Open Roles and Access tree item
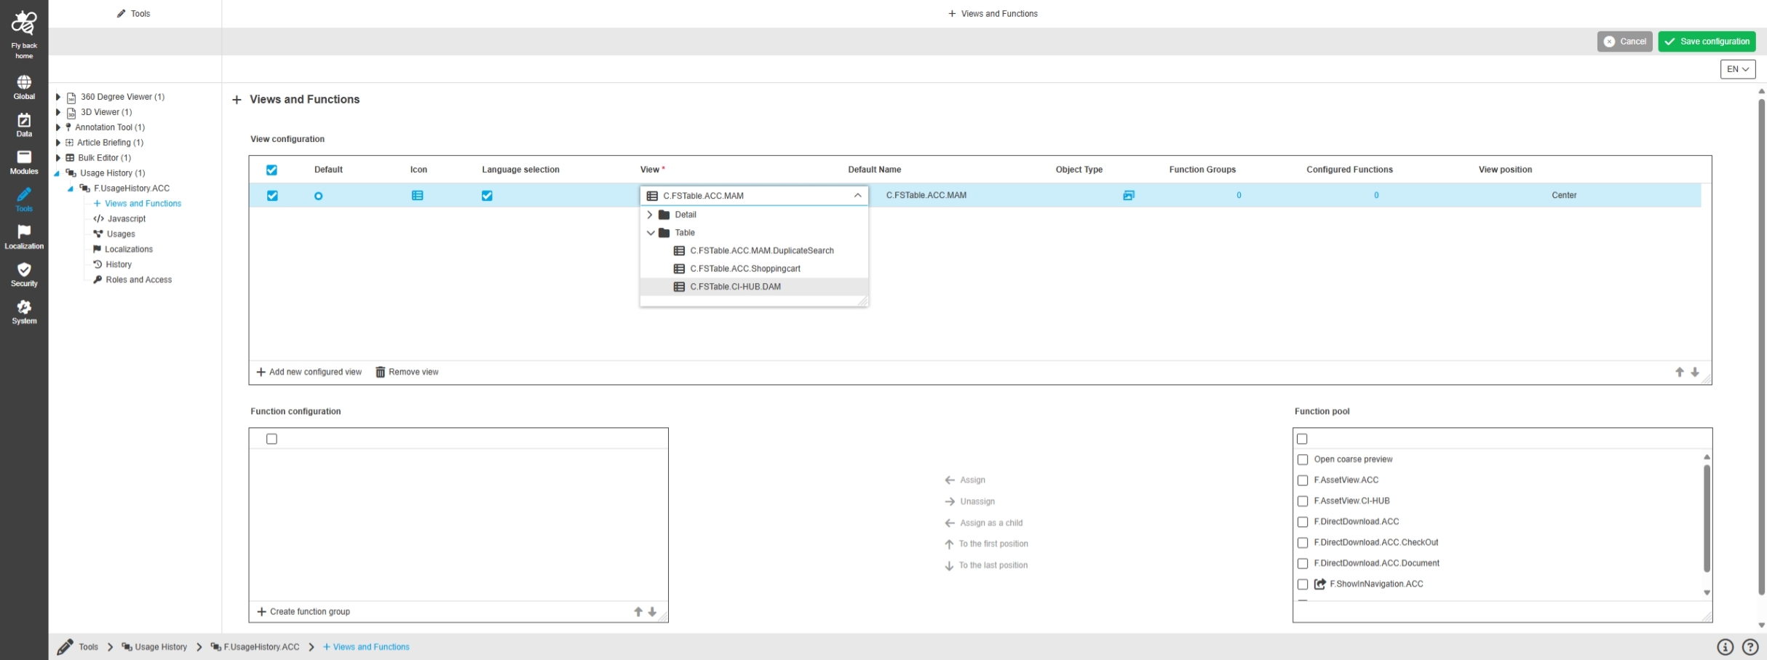This screenshot has width=1767, height=660. click(138, 280)
